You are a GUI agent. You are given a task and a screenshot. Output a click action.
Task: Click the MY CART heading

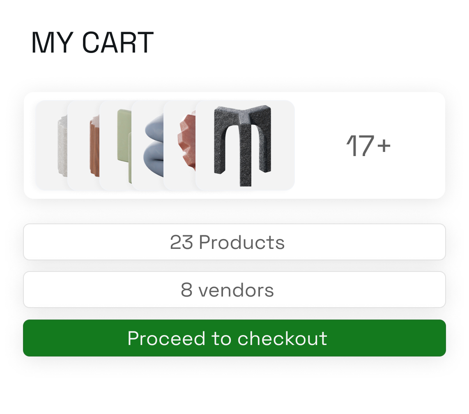pyautogui.click(x=92, y=43)
